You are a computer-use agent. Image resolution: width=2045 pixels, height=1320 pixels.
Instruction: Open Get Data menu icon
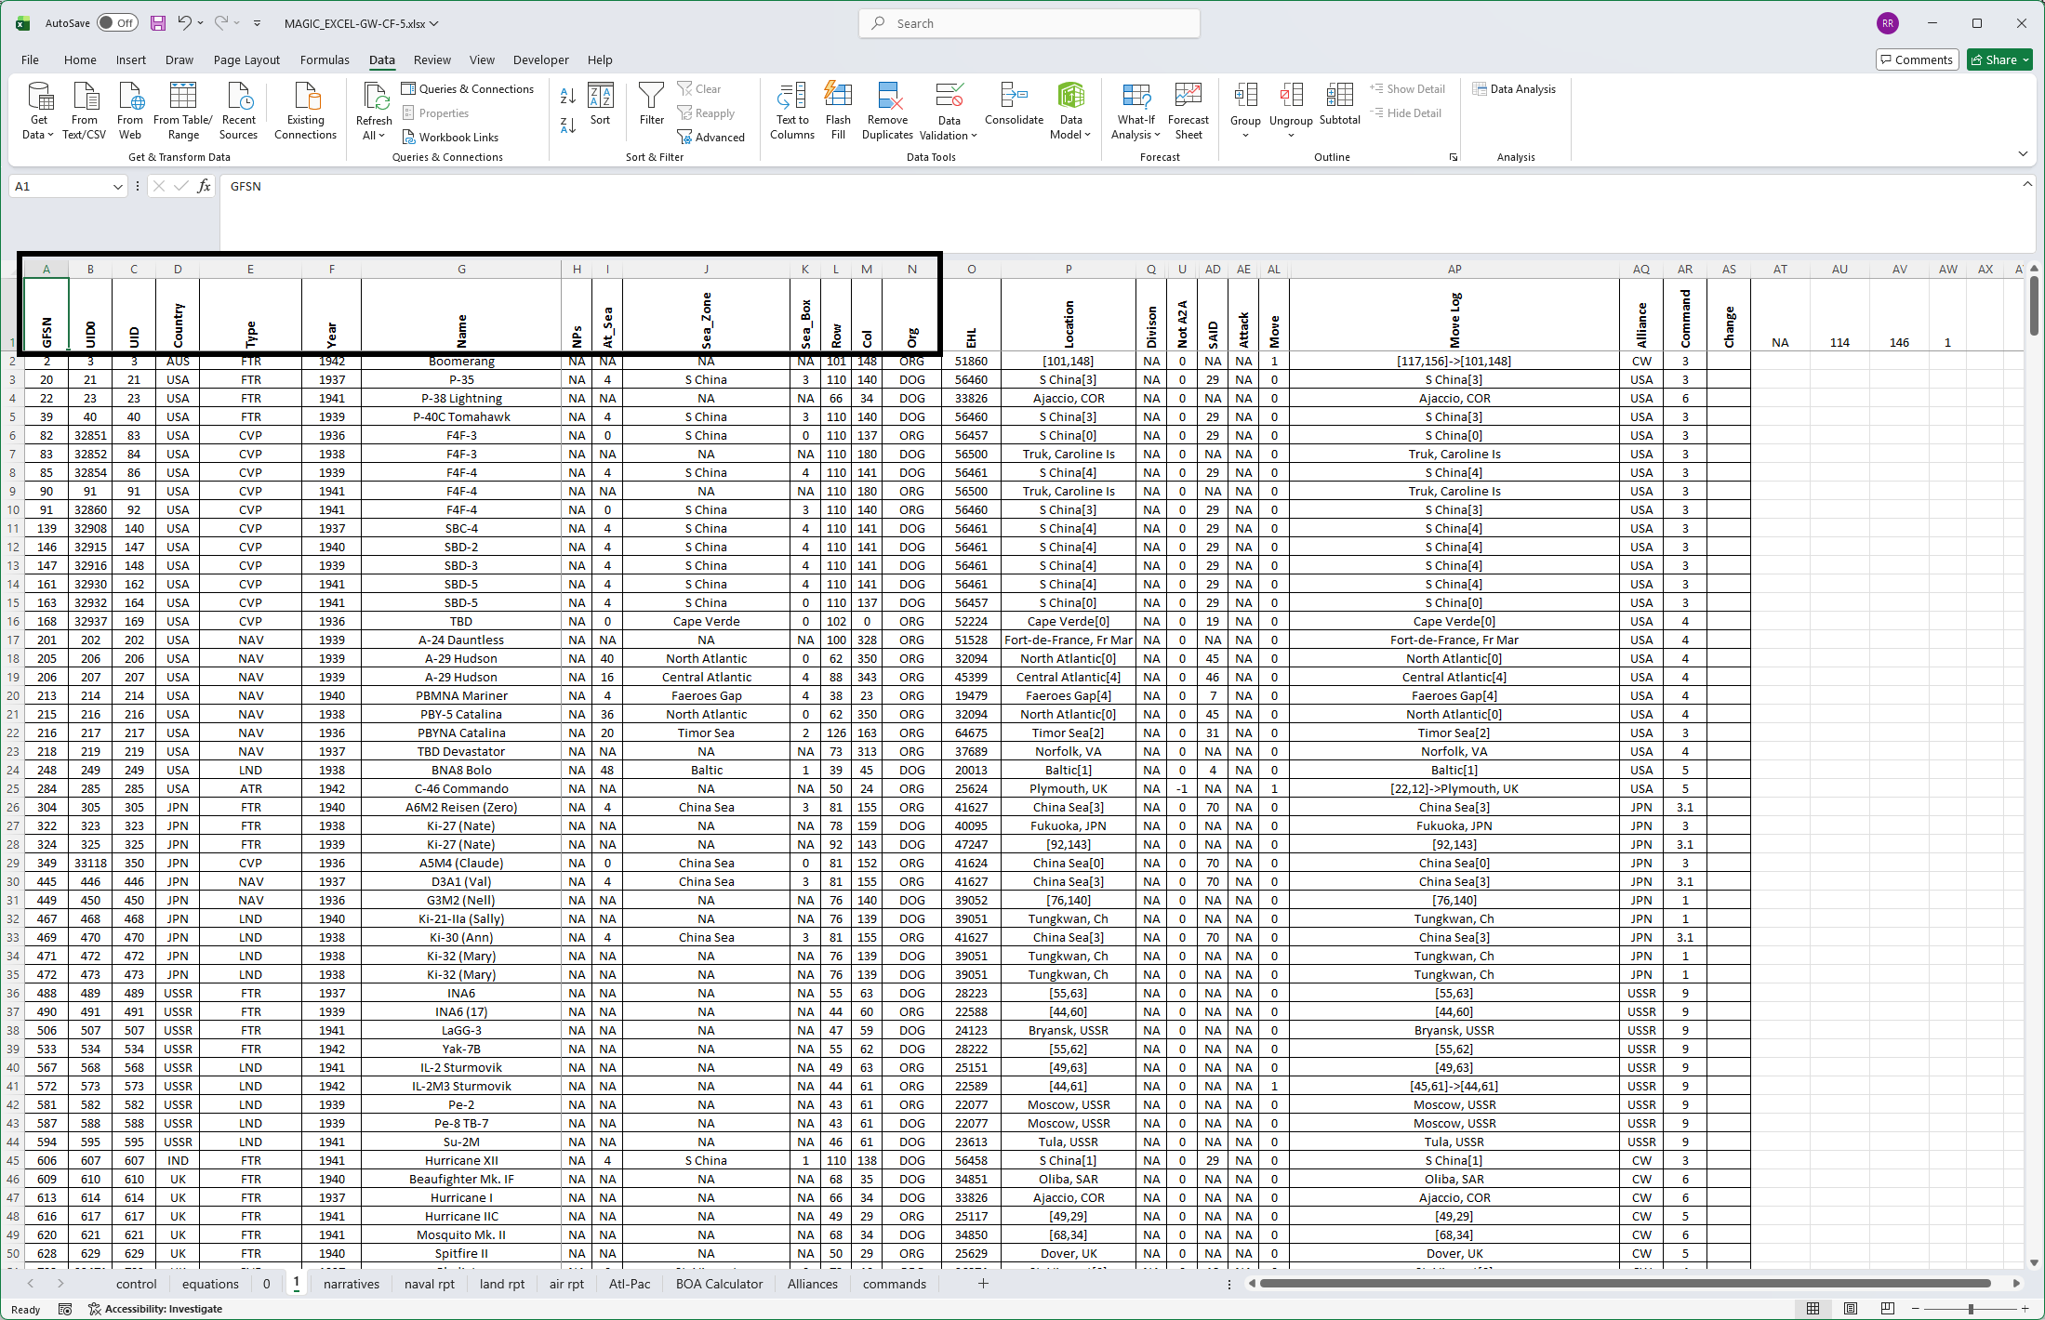point(39,110)
